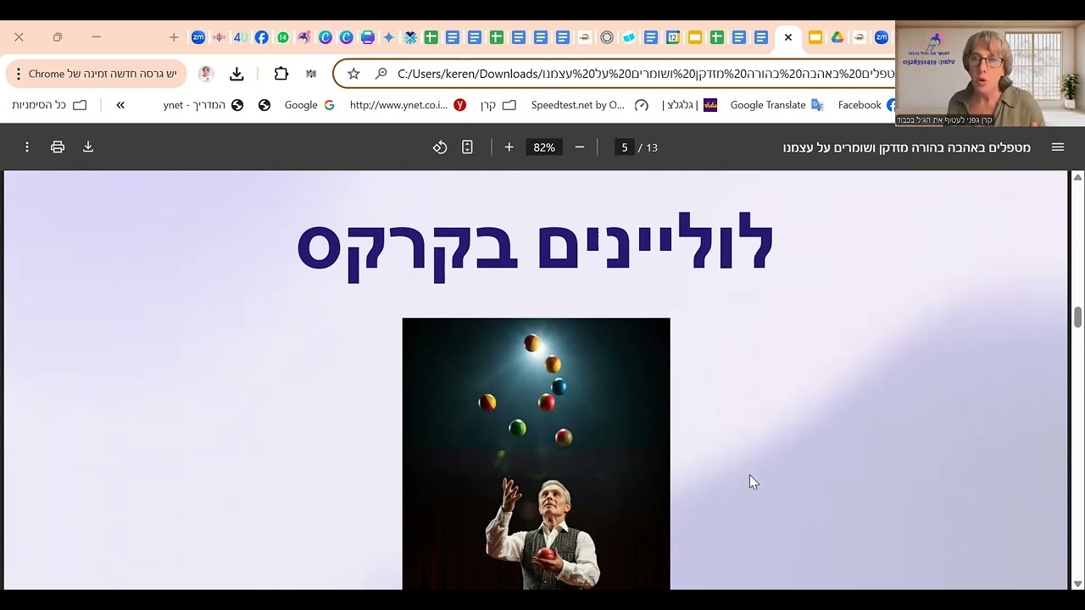Expand the bookmarks overflow chevron

pyautogui.click(x=120, y=105)
